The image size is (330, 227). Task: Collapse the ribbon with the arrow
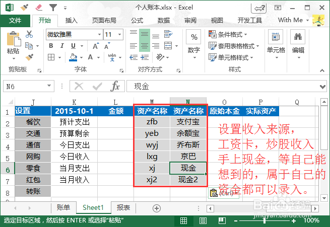click(x=322, y=70)
